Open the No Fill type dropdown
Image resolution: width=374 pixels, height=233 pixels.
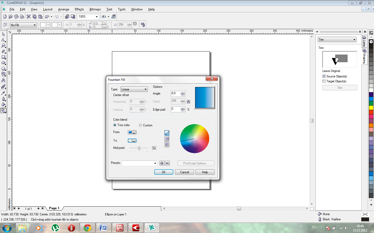click(23, 25)
